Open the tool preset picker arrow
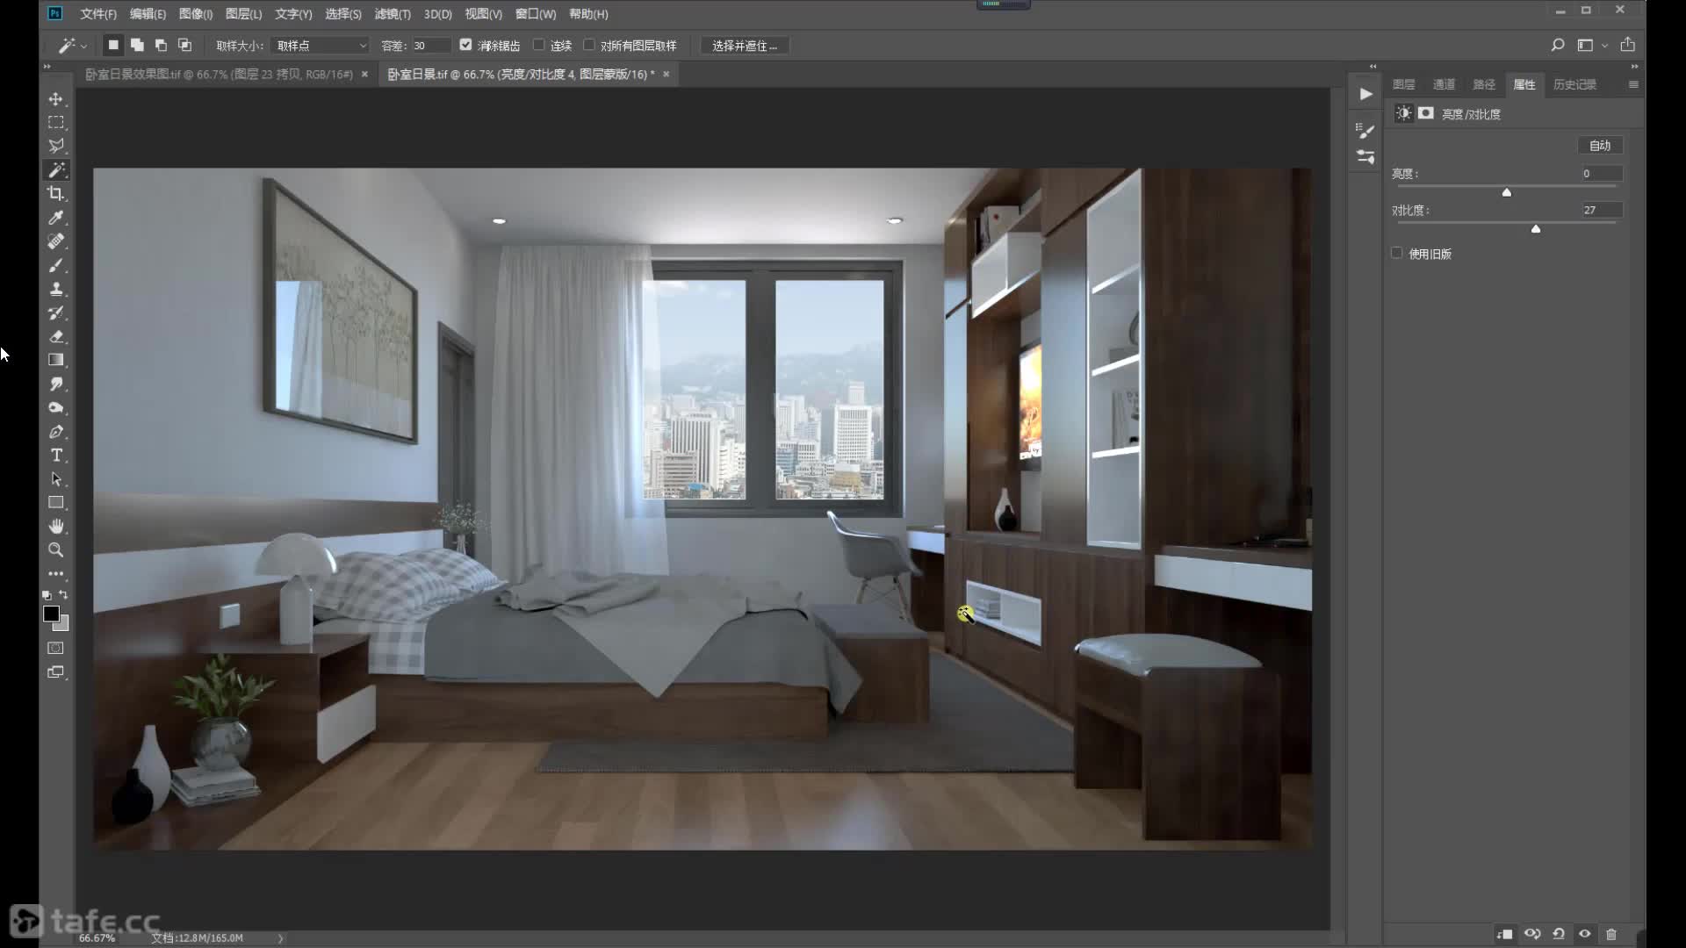 coord(84,46)
